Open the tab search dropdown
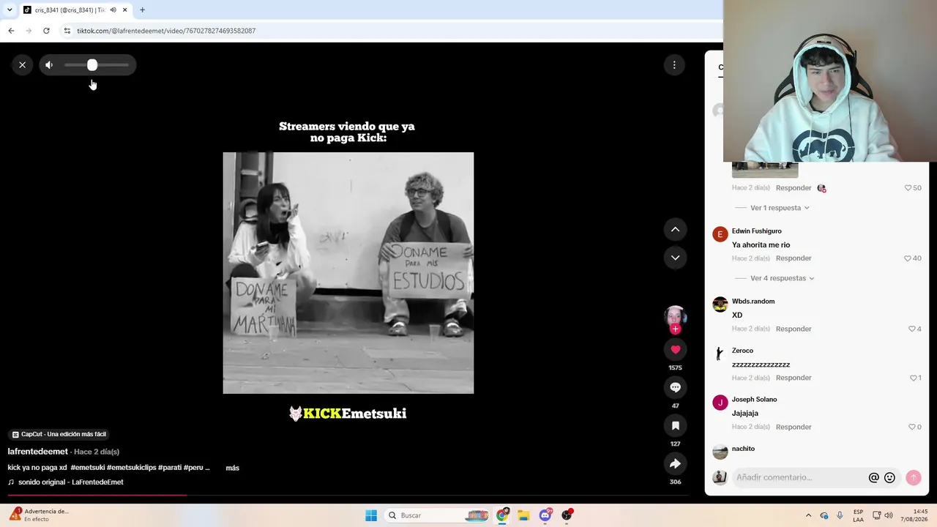This screenshot has width=937, height=527. (x=9, y=10)
